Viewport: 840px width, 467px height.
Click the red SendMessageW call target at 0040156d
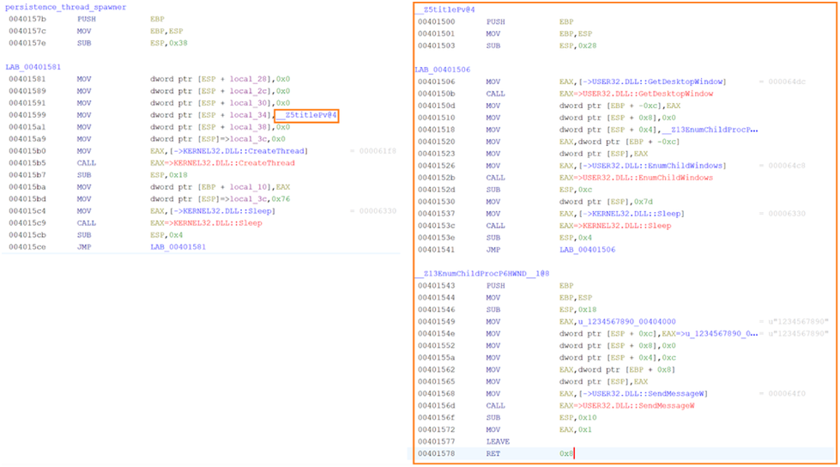point(627,406)
